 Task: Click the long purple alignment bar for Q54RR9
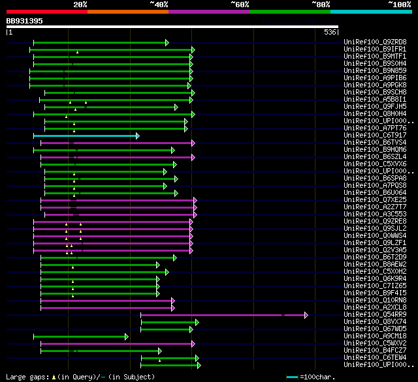tap(223, 316)
